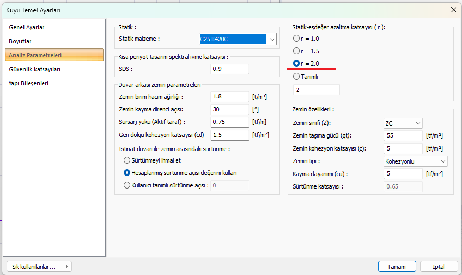This screenshot has height=275, width=462.
Task: Cancel with the İptal button
Action: coord(439,267)
